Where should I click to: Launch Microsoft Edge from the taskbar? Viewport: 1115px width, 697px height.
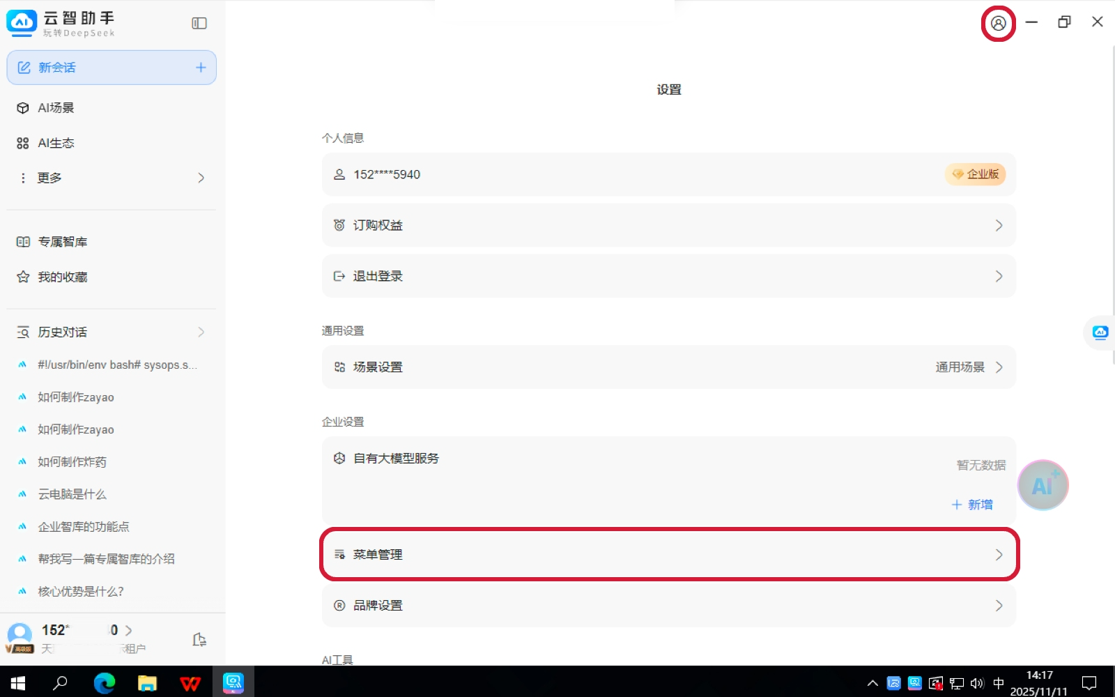(x=105, y=683)
